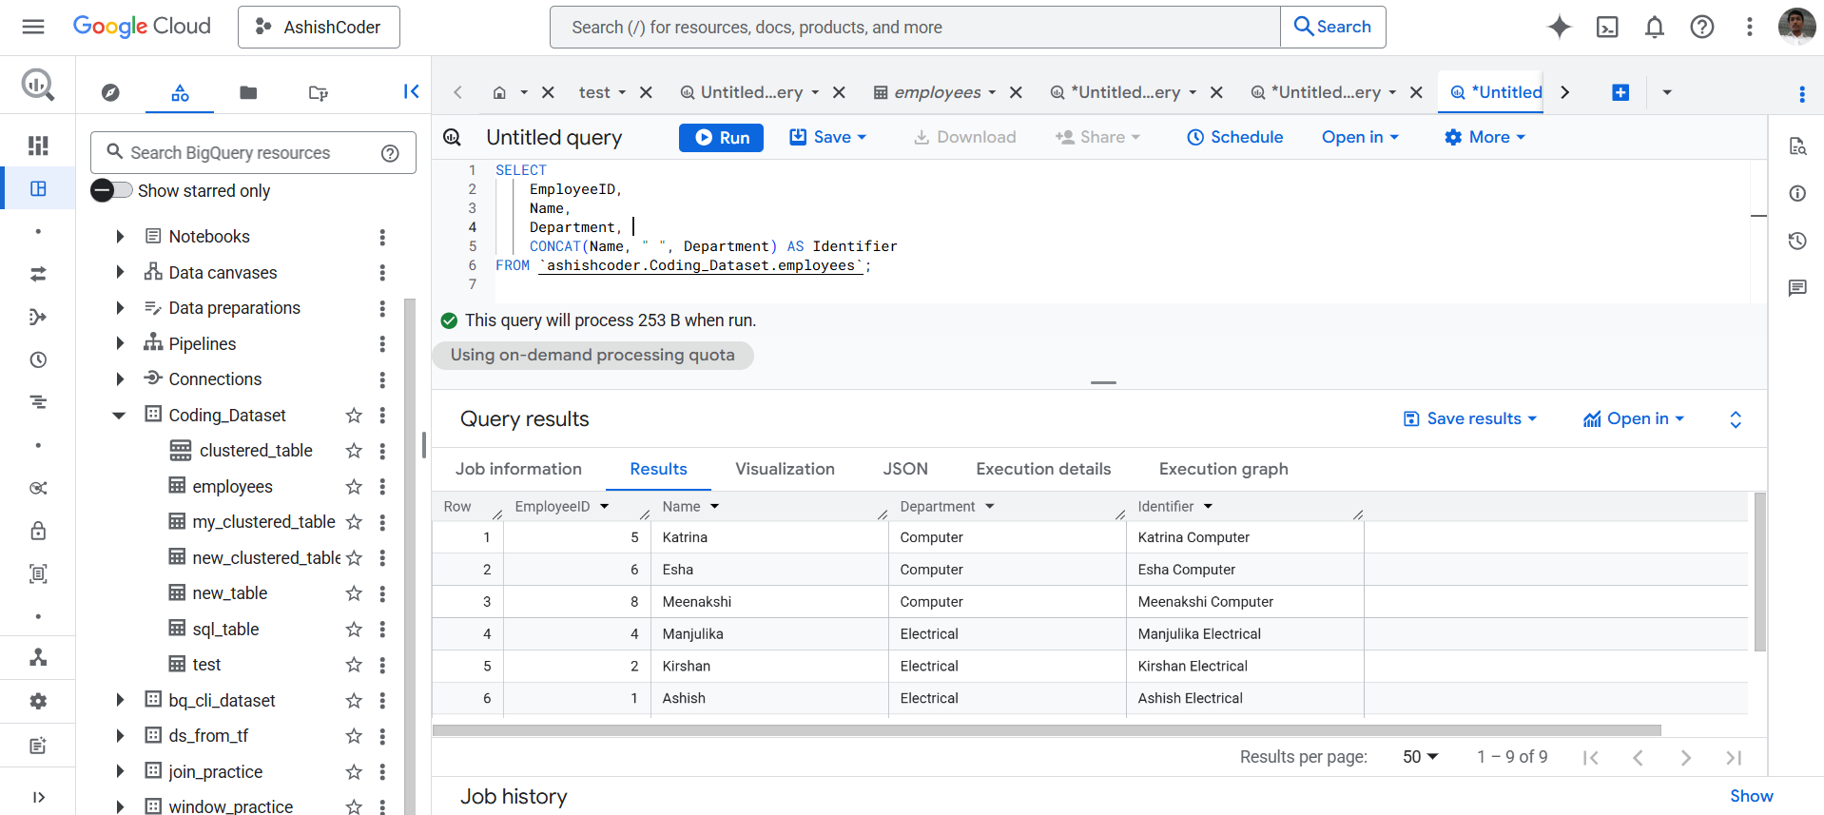The image size is (1824, 815).
Task: Star the employees table
Action: (x=354, y=486)
